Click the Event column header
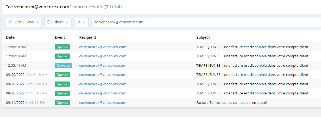Image resolution: width=321 pixels, height=117 pixels. tap(60, 37)
